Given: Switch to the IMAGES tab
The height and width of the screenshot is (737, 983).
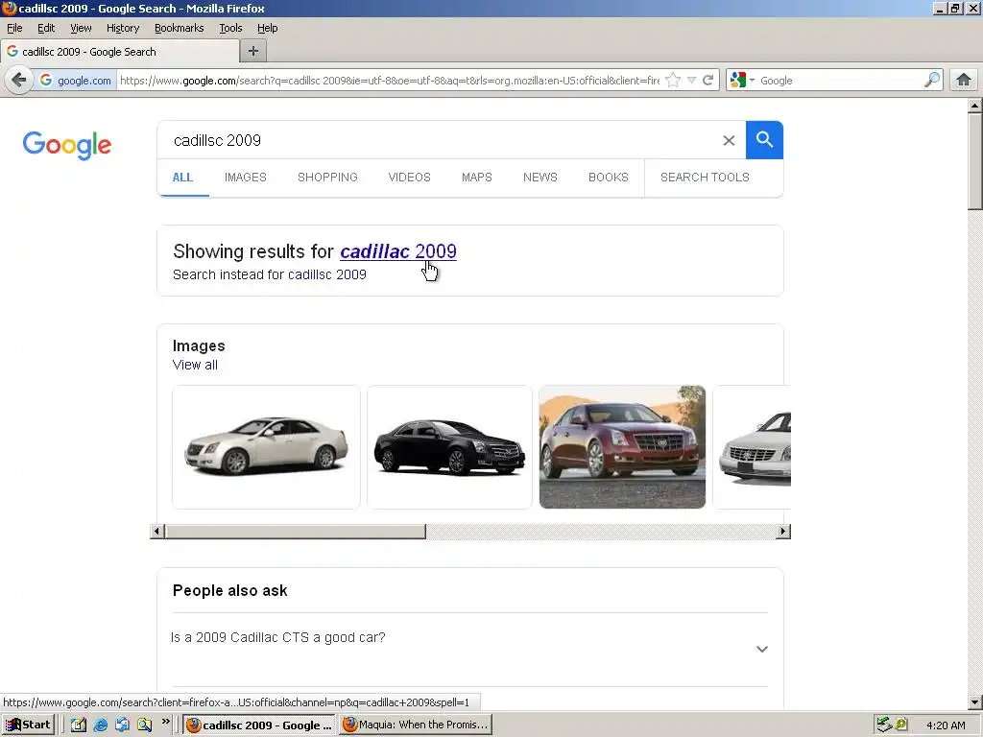Looking at the screenshot, I should click(246, 178).
